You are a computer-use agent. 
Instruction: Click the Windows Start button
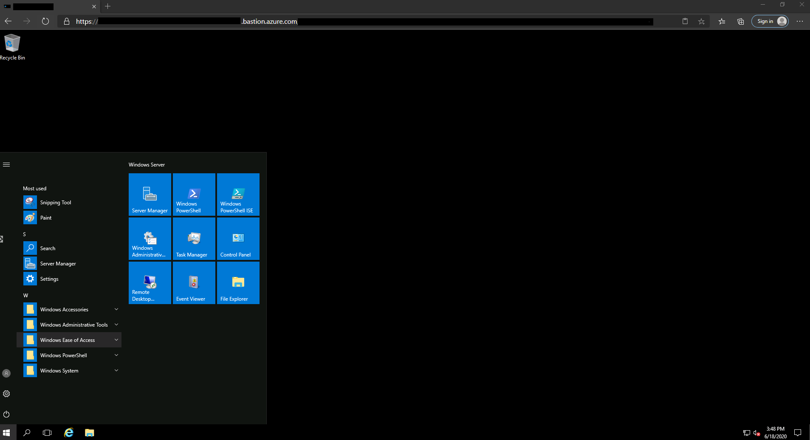6,432
